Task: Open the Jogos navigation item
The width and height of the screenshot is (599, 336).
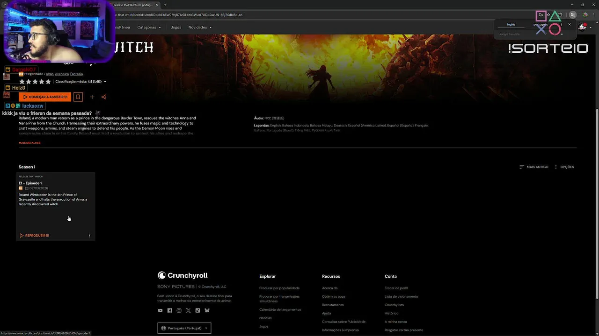Action: coord(176,28)
